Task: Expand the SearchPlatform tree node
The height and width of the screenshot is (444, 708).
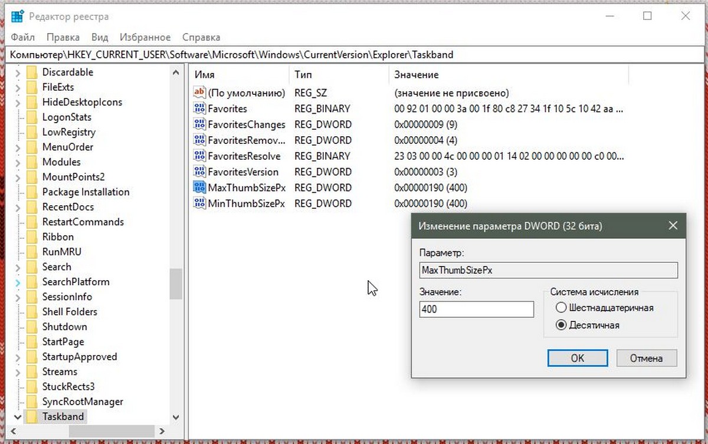Action: [x=18, y=282]
